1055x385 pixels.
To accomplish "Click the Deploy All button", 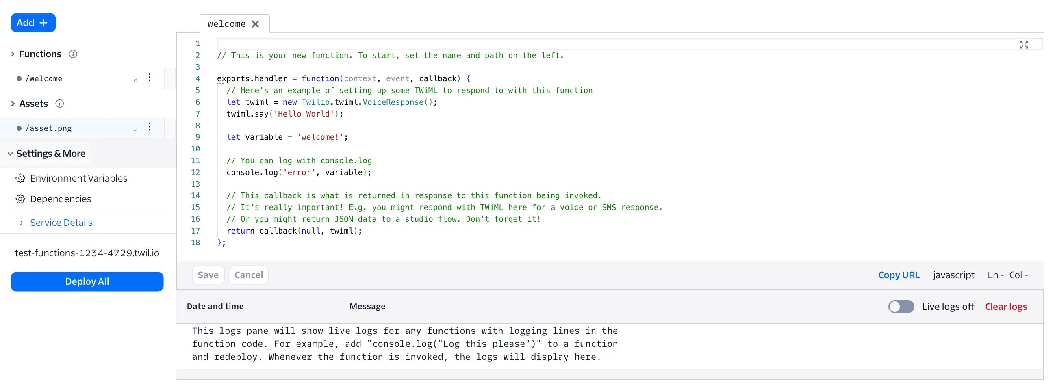I will tap(87, 281).
